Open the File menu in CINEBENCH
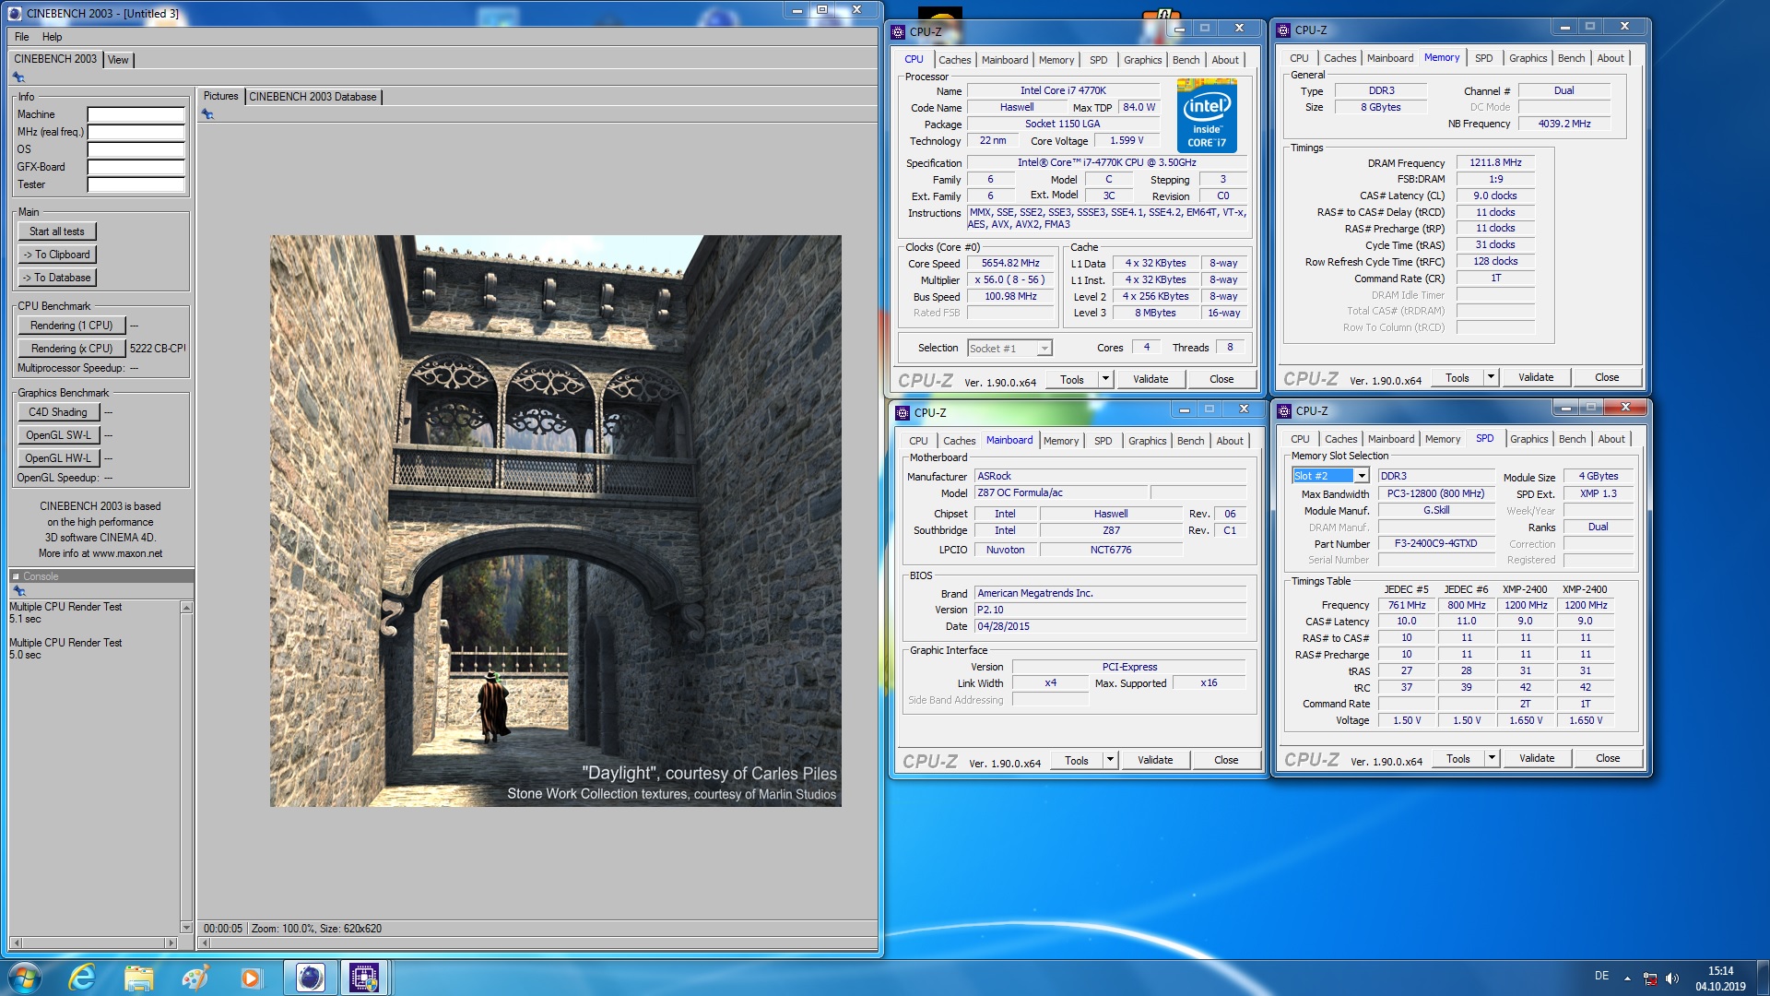This screenshot has height=996, width=1770. point(22,37)
